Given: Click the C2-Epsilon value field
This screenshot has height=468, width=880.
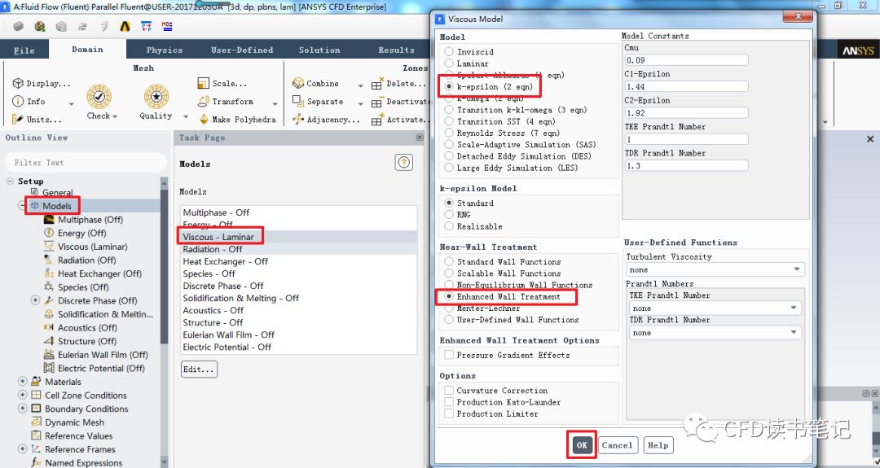Looking at the screenshot, I should tap(686, 112).
